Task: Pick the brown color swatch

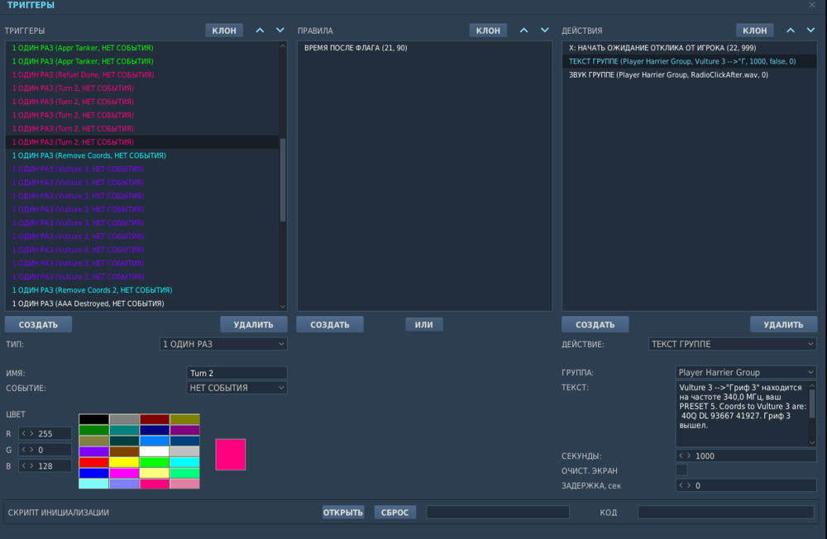Action: (124, 451)
